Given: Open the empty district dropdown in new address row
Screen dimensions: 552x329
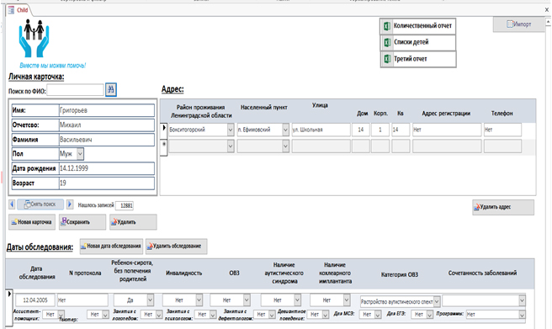Looking at the screenshot, I should pos(231,146).
